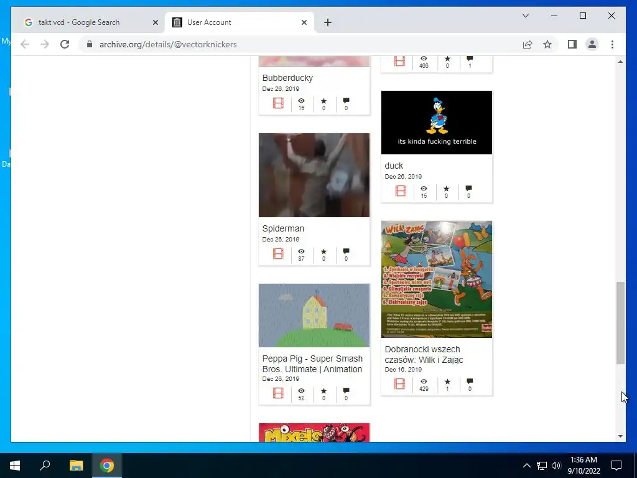Screen dimensions: 637x478
Task: Open Chrome profile avatar
Action: tap(592, 44)
